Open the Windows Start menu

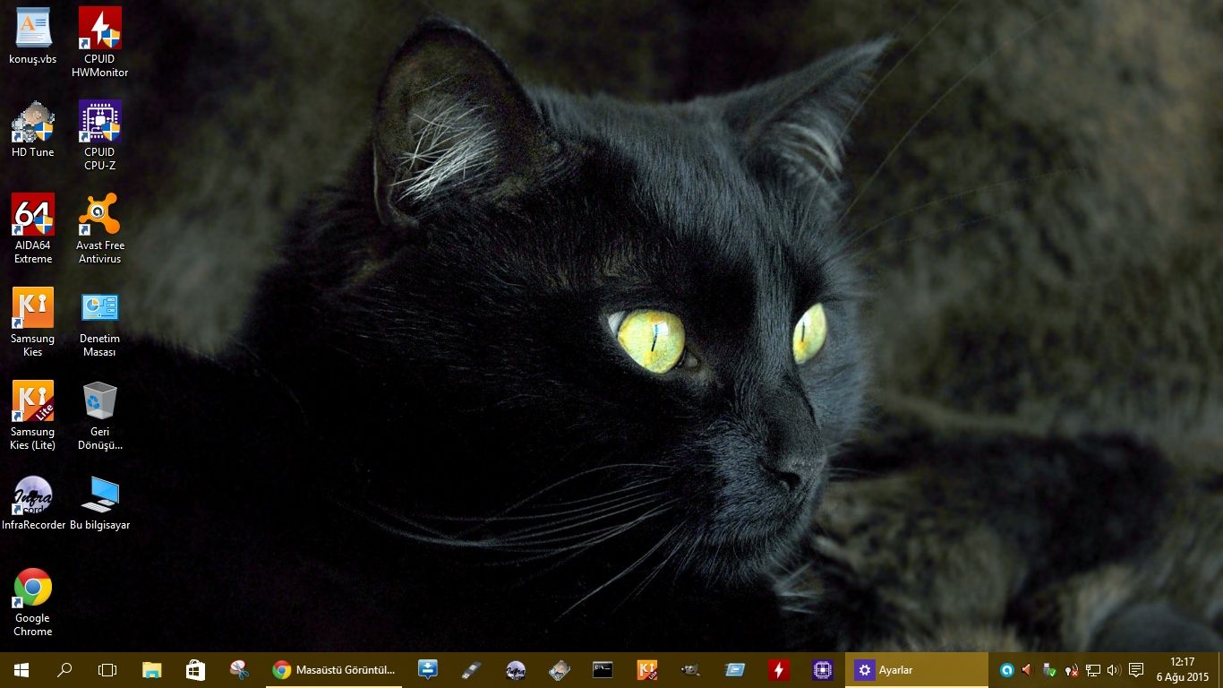(21, 670)
